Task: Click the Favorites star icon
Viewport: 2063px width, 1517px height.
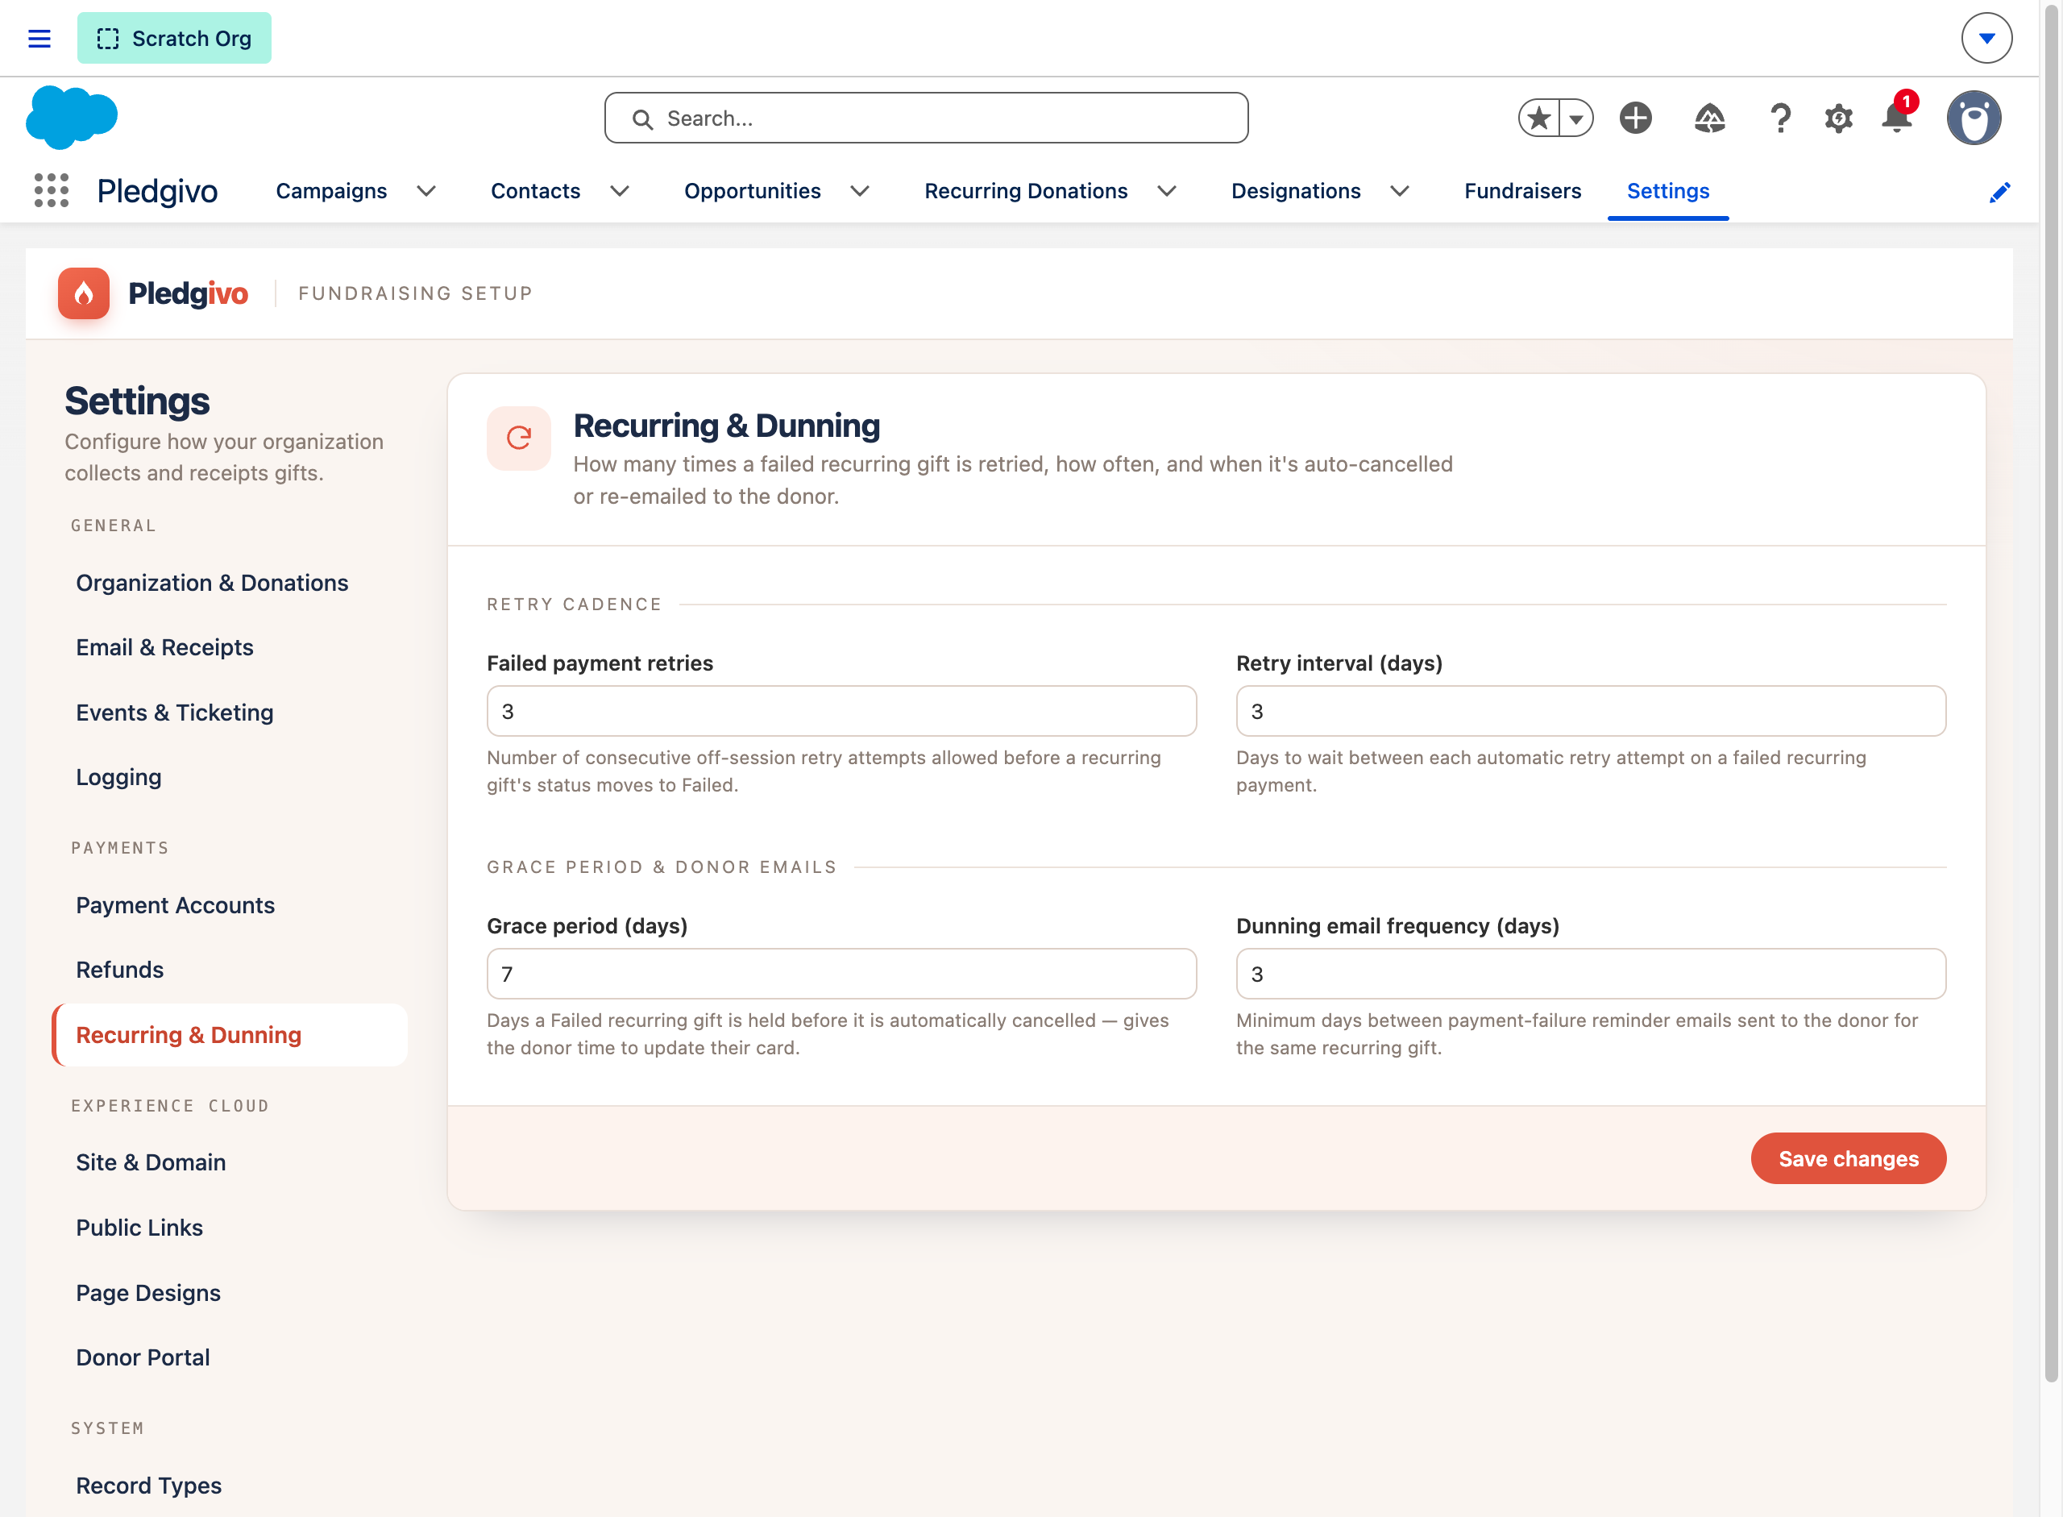Action: pyautogui.click(x=1540, y=118)
